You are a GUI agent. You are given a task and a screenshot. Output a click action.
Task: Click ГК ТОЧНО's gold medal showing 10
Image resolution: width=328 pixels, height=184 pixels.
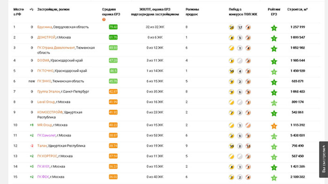point(231,71)
